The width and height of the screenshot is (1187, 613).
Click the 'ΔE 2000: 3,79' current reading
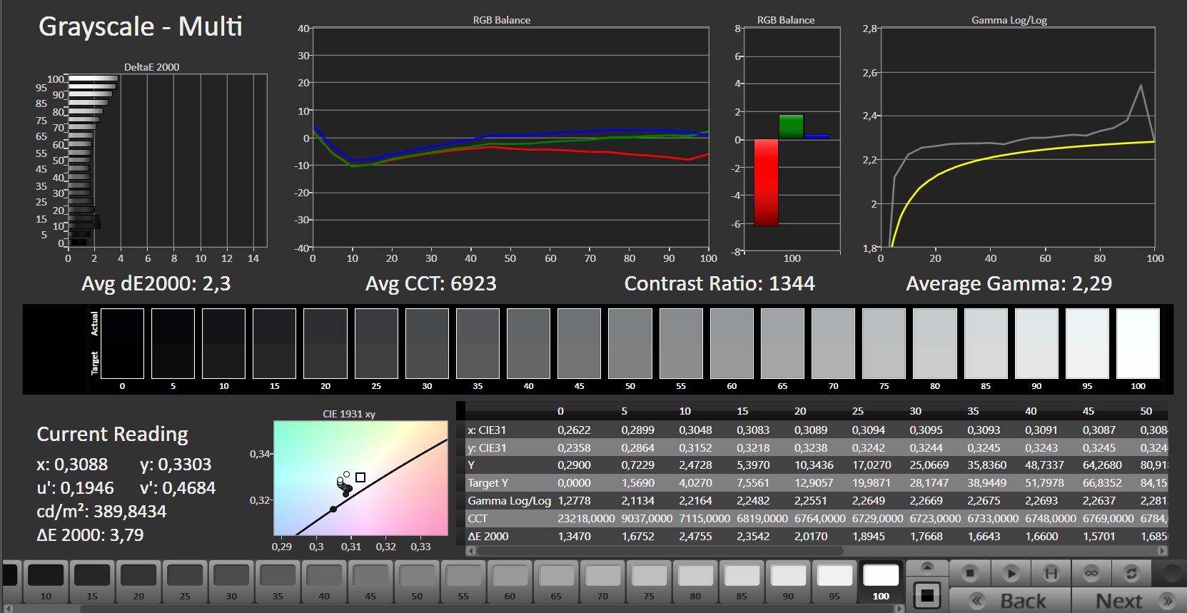point(90,535)
